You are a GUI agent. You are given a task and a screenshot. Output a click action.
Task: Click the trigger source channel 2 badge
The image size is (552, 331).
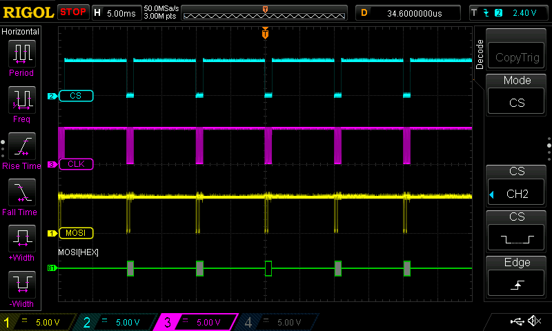pos(498,13)
